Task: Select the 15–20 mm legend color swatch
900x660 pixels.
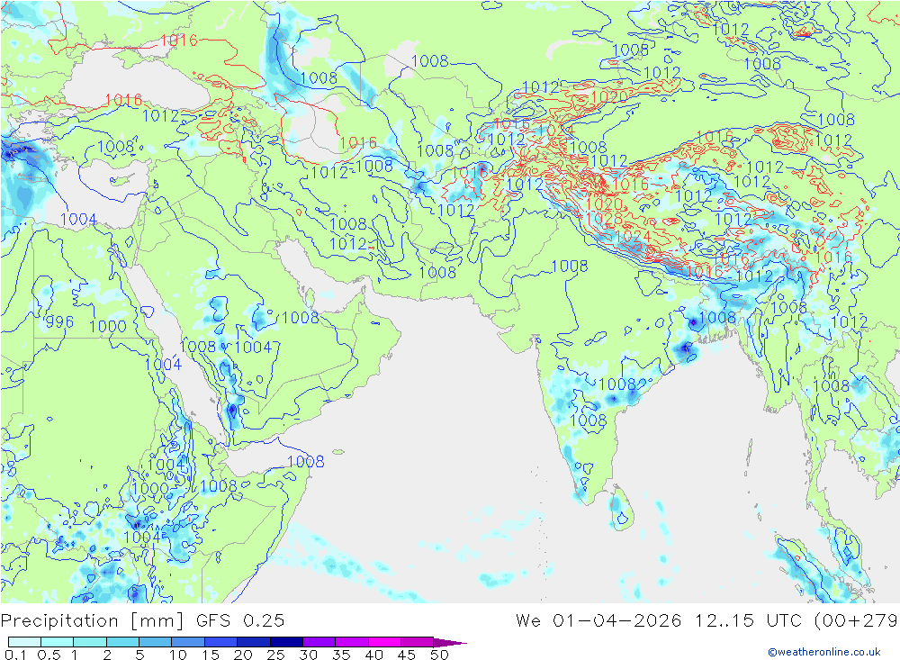Action: point(221,642)
